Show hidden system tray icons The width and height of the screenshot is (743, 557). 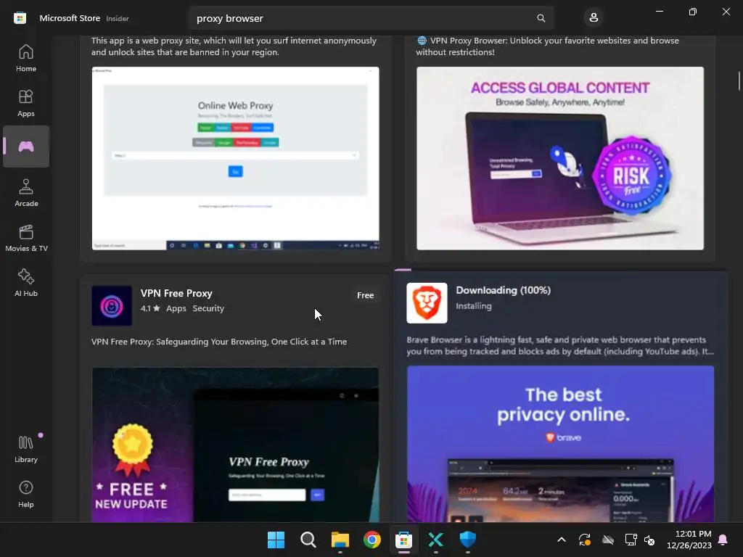[562, 540]
